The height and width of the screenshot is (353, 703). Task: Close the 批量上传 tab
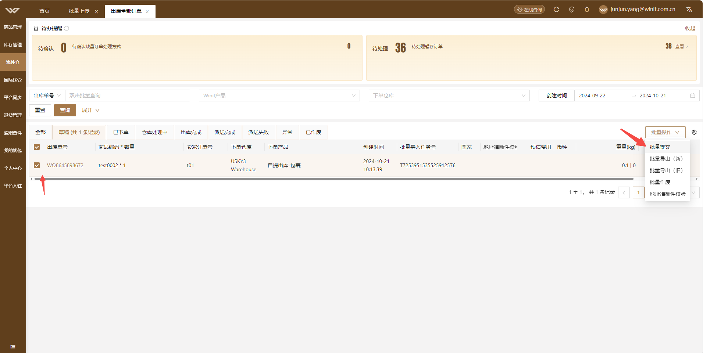(x=96, y=12)
